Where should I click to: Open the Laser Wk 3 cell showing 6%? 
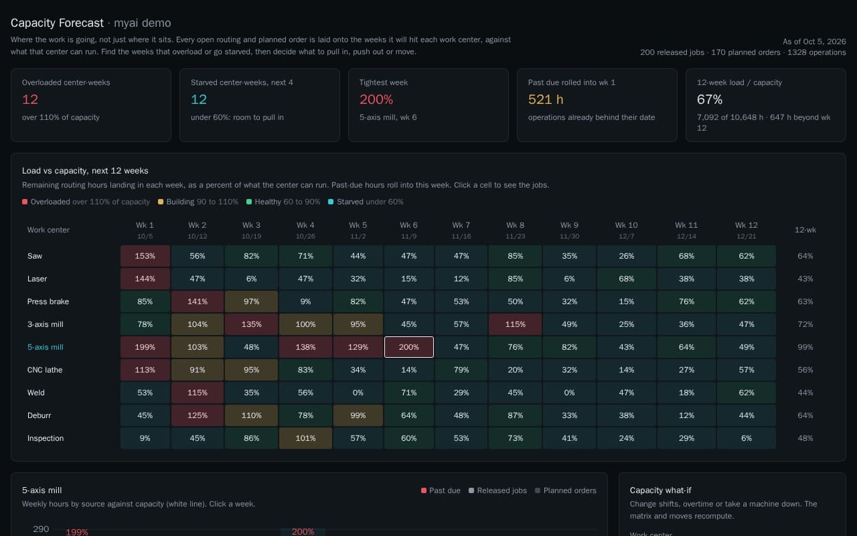[x=251, y=279]
